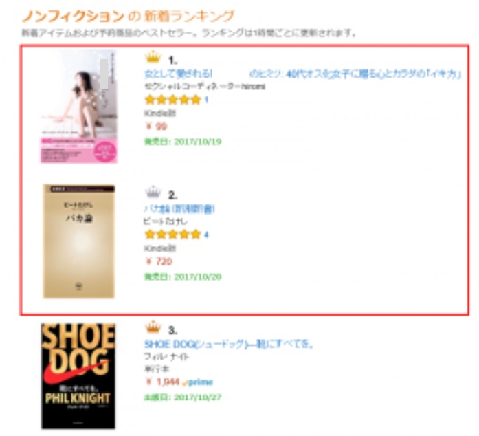Click the ノンフィクション heading at the top

(74, 16)
